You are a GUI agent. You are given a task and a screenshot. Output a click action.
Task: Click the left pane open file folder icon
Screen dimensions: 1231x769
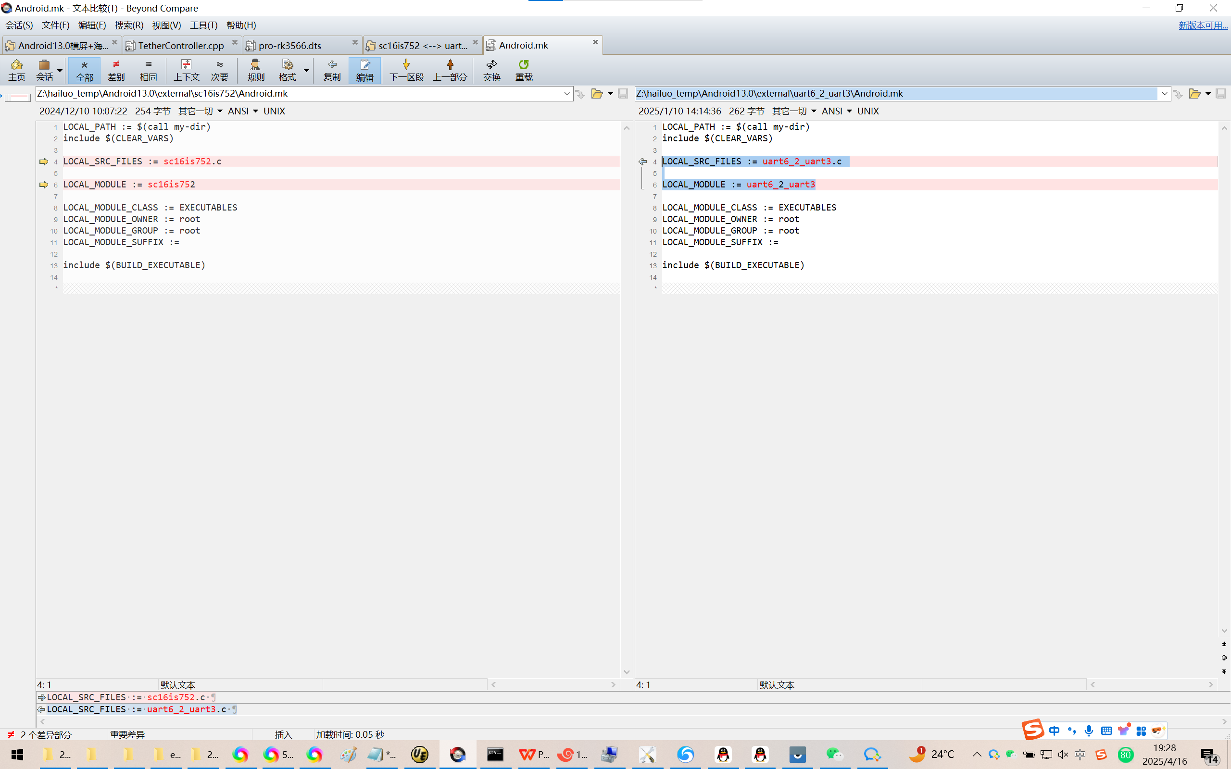(597, 94)
